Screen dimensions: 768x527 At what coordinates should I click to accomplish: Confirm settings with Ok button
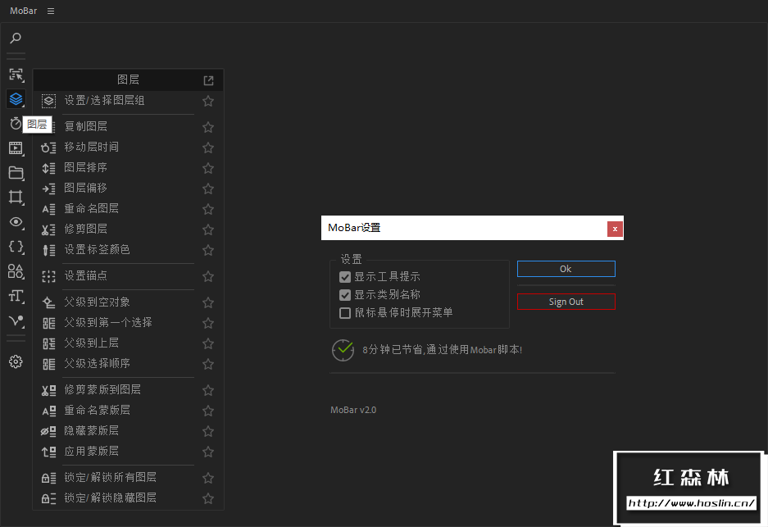(566, 269)
